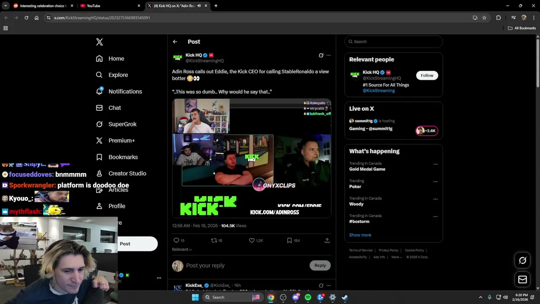
Task: Open Chrome extensions puzzle icon
Action: [498, 18]
